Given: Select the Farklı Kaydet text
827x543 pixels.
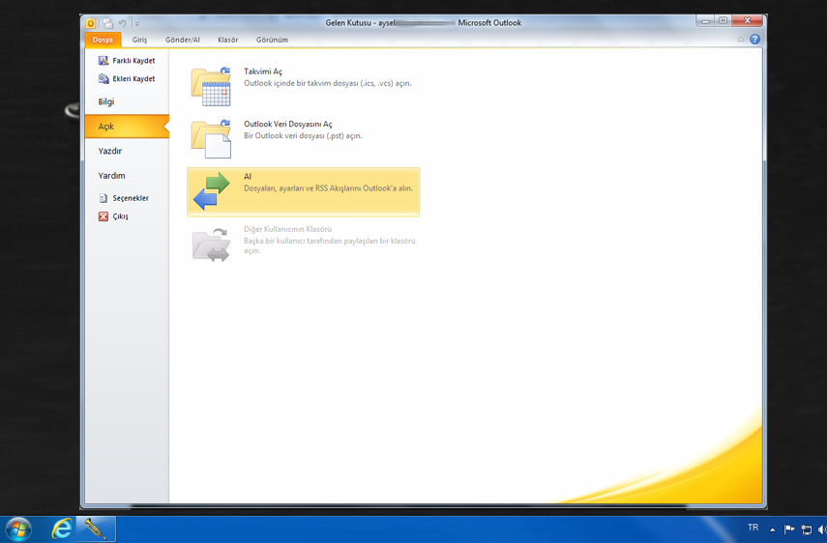Looking at the screenshot, I should (x=133, y=61).
